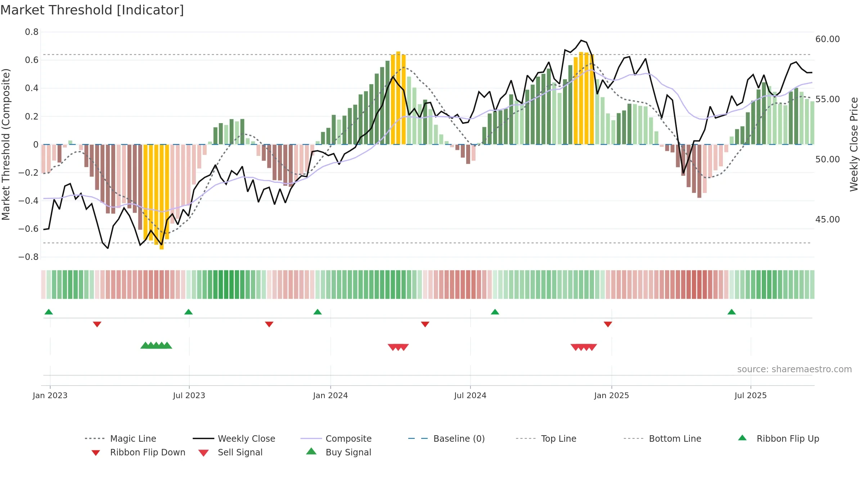
Task: Click the Jul 2024 x-axis label
Action: (470, 395)
